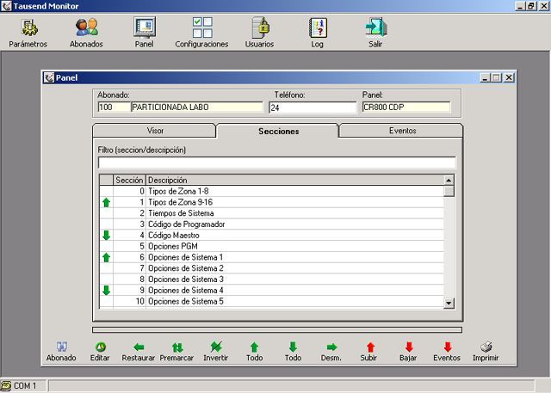Click the list scrollbar down arrow
This screenshot has height=393, width=551.
[449, 303]
